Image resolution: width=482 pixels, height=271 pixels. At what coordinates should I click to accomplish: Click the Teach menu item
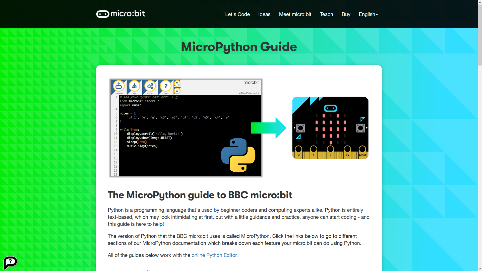[x=326, y=14]
